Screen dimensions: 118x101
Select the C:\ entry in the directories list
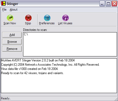(26, 34)
